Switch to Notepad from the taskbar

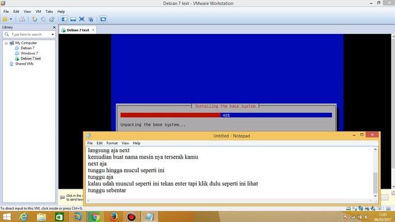(149, 216)
